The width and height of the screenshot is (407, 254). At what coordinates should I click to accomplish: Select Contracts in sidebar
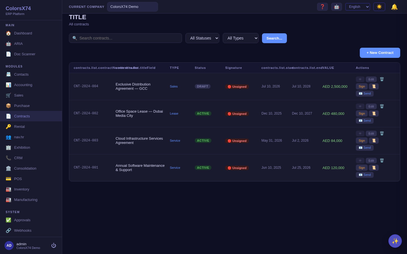pyautogui.click(x=31, y=116)
